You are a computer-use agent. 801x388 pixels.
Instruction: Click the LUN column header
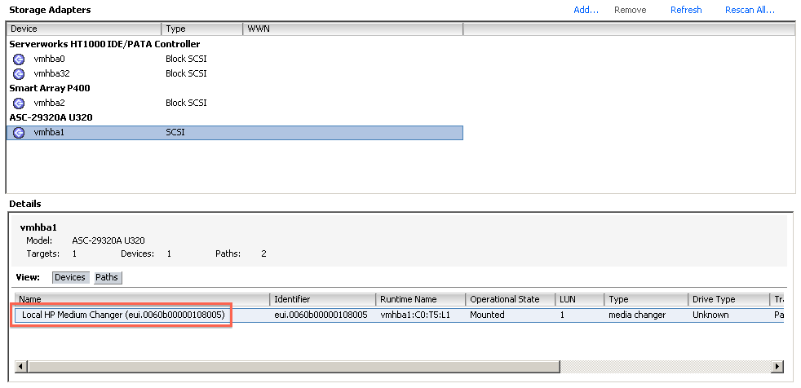(580, 300)
